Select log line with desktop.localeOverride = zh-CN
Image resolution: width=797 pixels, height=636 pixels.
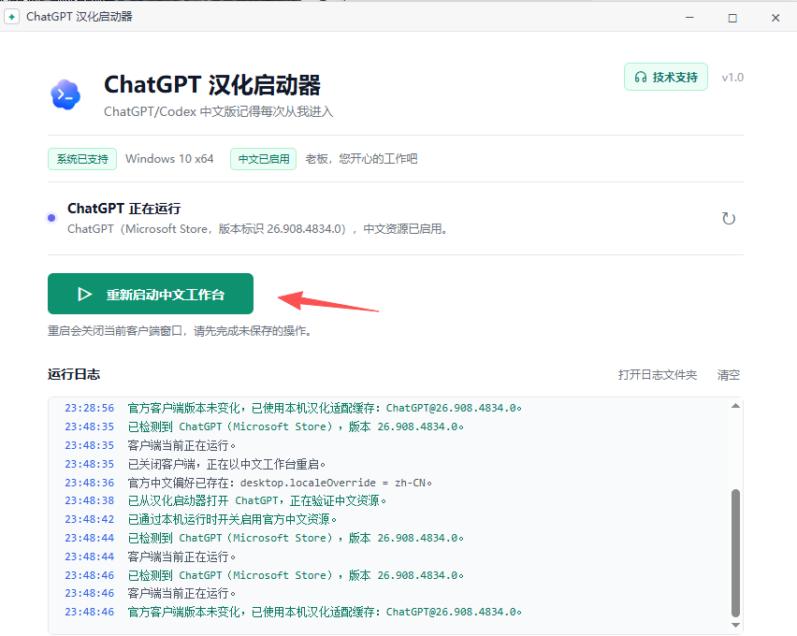248,483
